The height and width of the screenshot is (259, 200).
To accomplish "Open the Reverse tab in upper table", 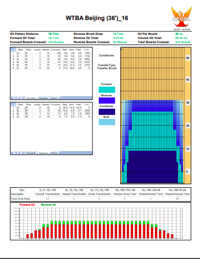I will point(43,98).
